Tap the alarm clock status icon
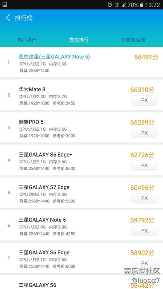Screen dimensions: 163x289 point(110,5)
